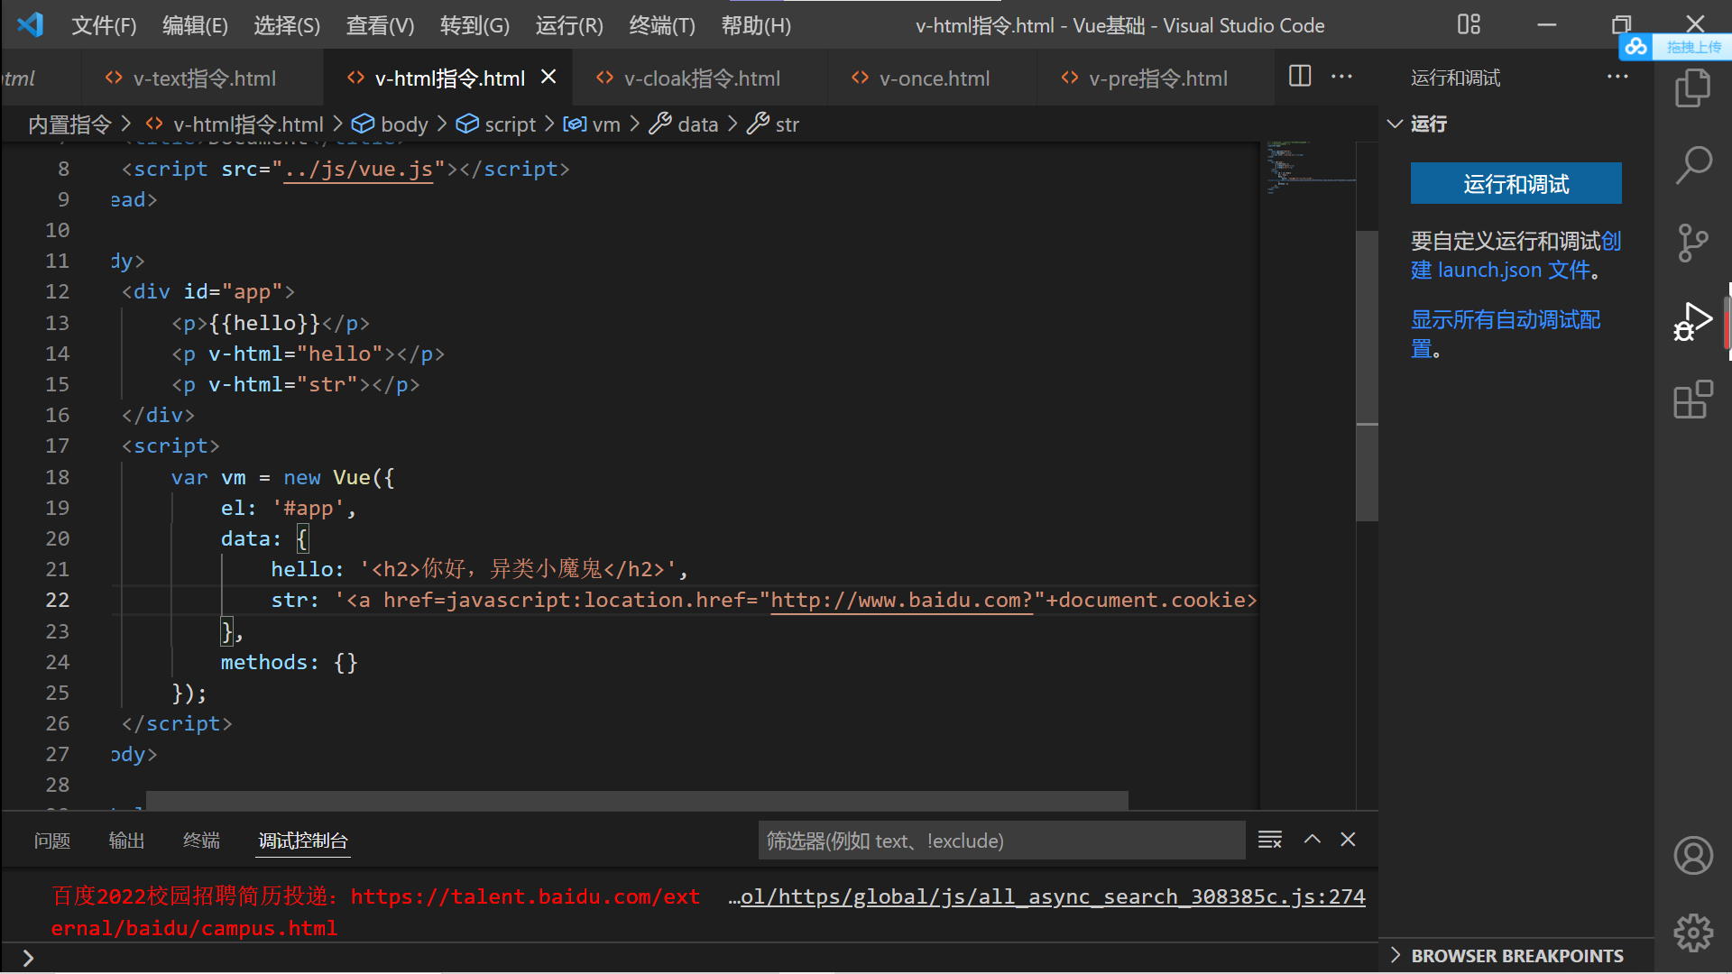The image size is (1732, 974).
Task: Click line number 22 in gutter
Action: coord(57,601)
